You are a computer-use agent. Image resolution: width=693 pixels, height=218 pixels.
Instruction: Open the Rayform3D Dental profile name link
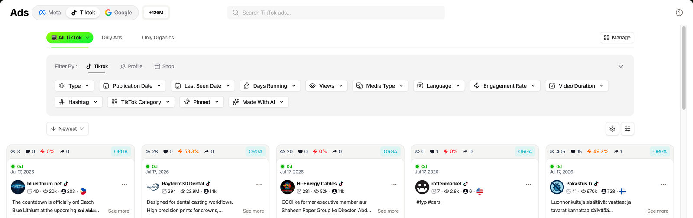[183, 184]
